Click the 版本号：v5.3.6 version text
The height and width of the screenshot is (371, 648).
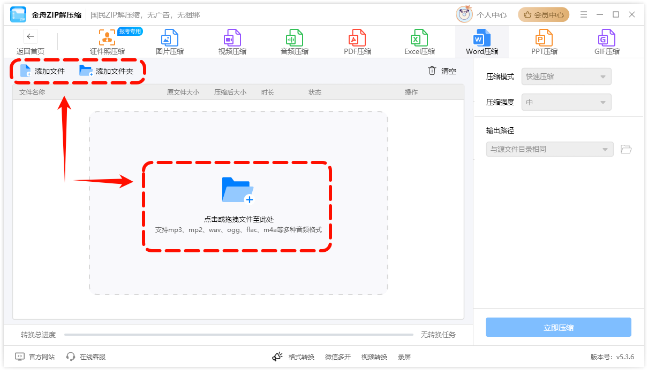coord(612,357)
